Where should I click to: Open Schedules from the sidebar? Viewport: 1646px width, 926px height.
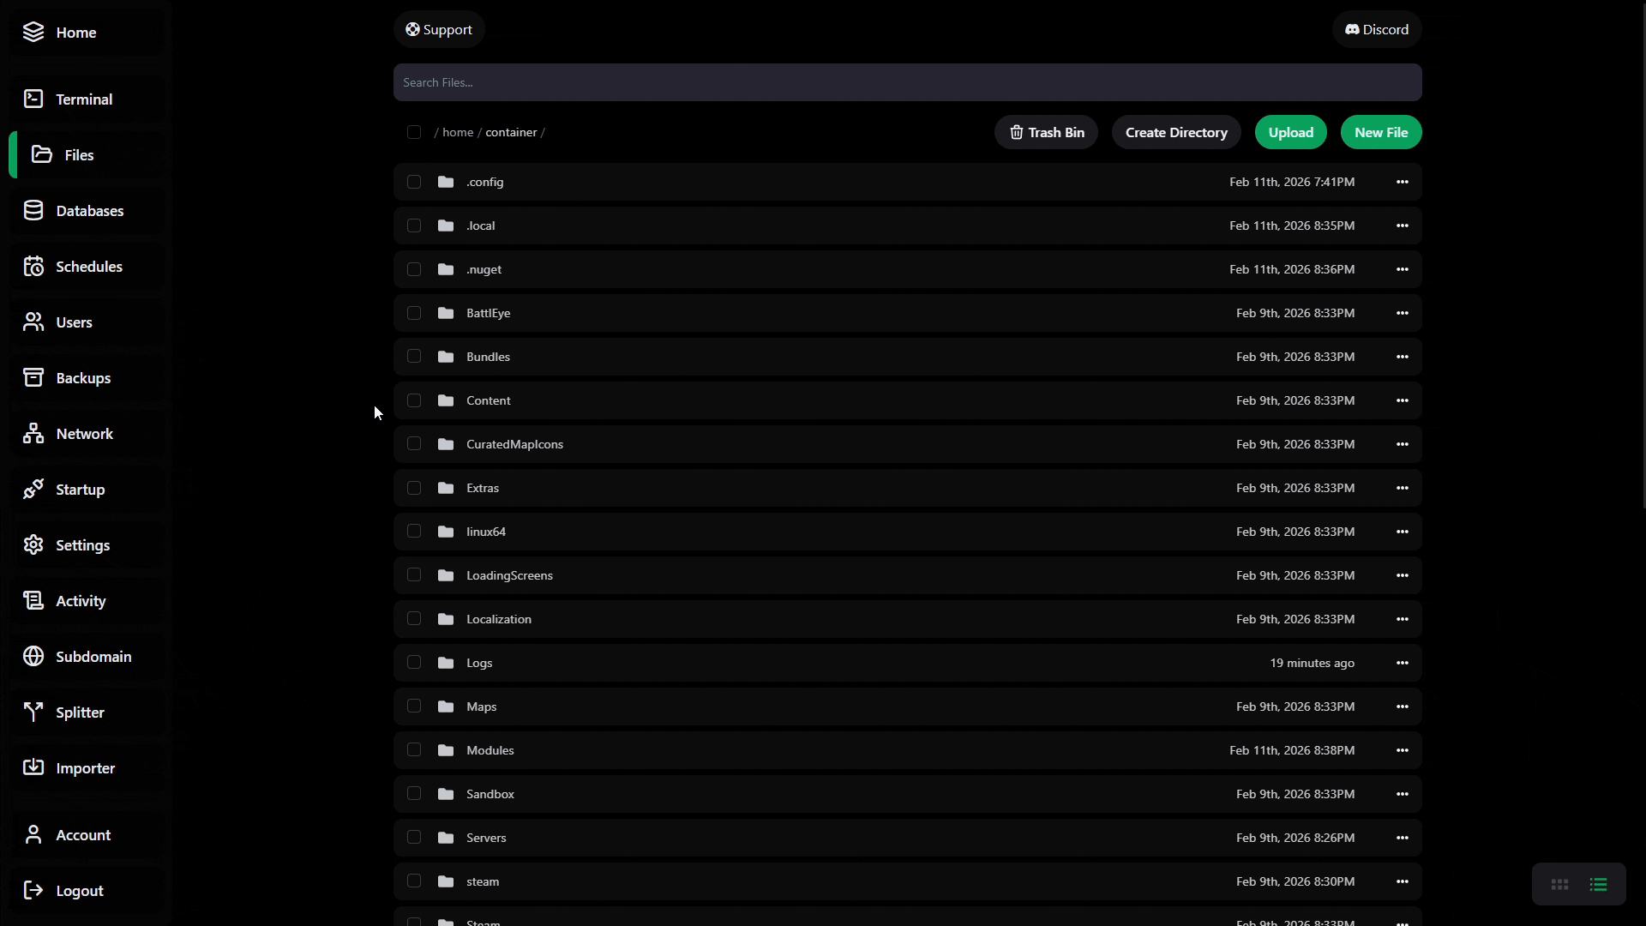click(88, 267)
